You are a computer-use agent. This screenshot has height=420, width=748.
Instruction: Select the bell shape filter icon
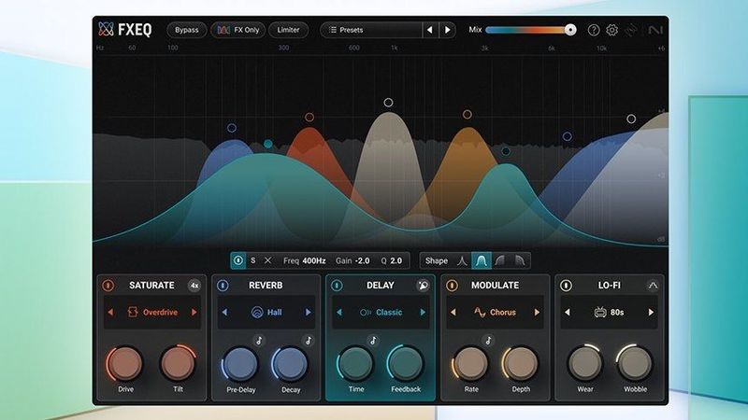(x=481, y=261)
